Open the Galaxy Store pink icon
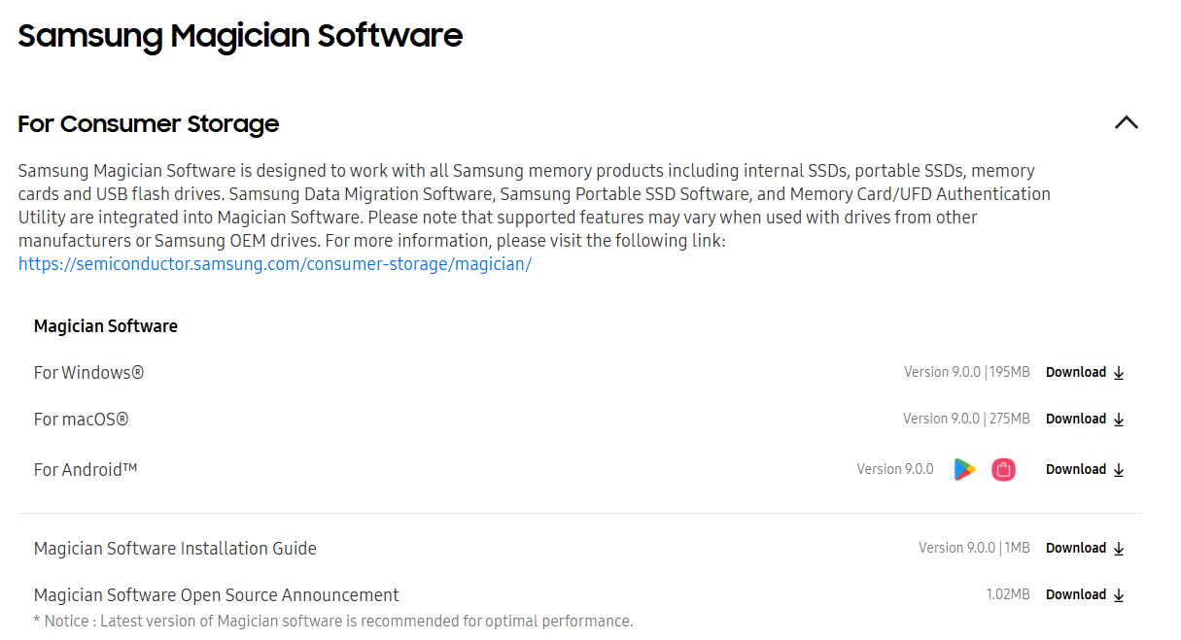Screen dimensions: 1181x640 click(1003, 470)
